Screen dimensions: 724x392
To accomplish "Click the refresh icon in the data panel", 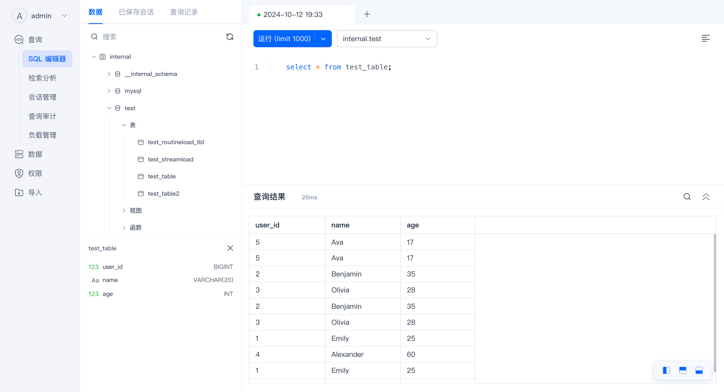I will [x=230, y=37].
